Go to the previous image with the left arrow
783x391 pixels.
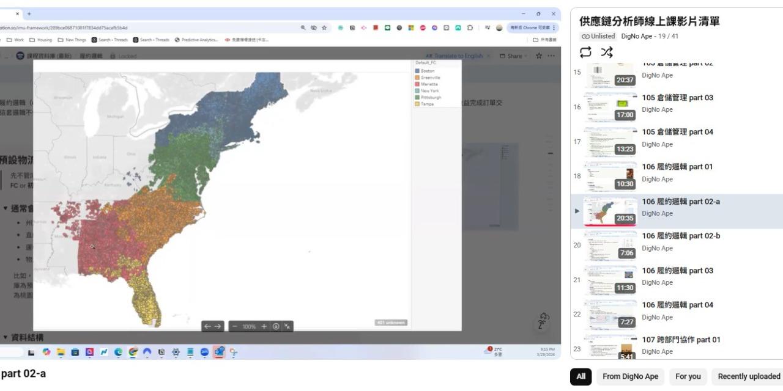pyautogui.click(x=207, y=326)
